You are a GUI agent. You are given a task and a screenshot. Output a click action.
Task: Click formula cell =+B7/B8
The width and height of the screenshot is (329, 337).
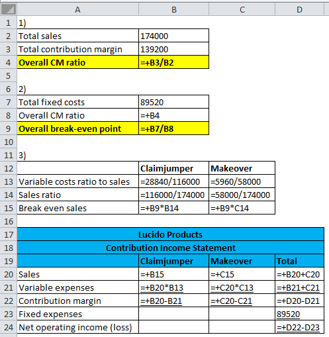click(173, 128)
